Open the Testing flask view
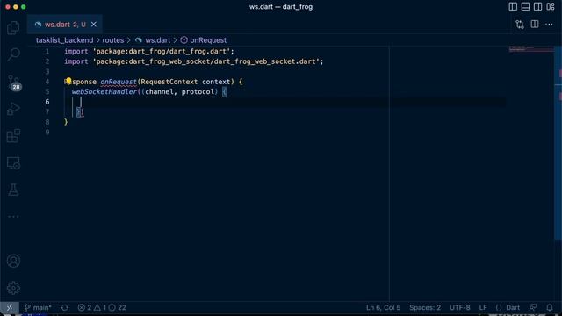 point(13,190)
